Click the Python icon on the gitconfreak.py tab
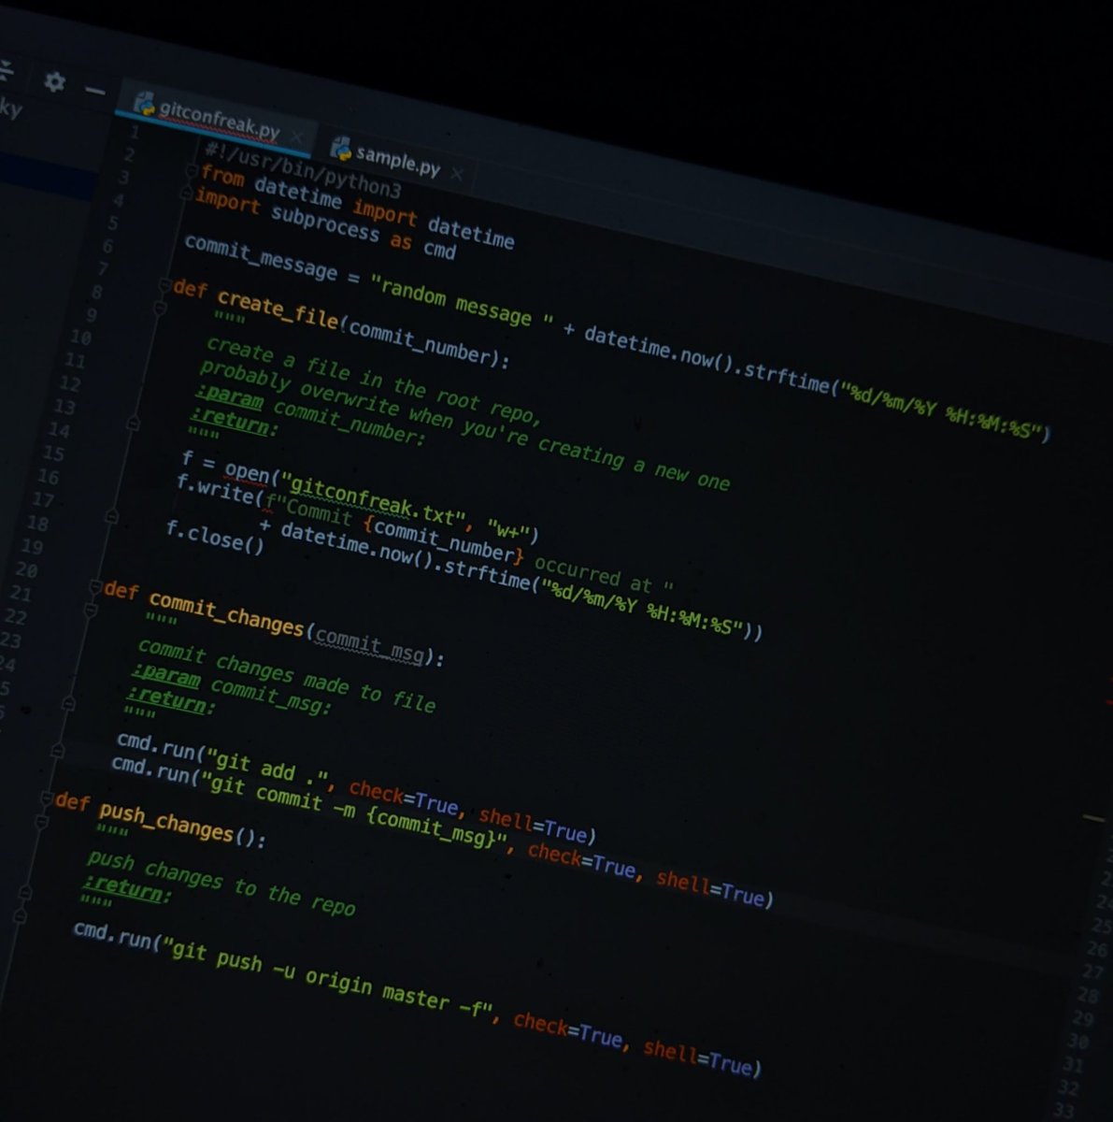 click(147, 103)
